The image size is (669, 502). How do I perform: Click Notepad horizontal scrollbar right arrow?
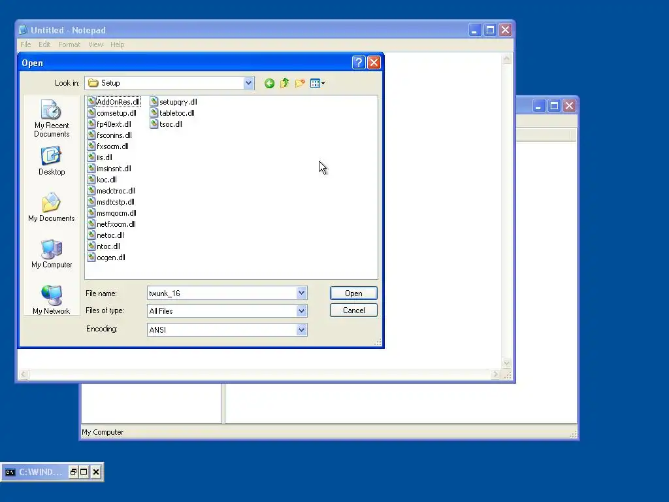coord(495,375)
